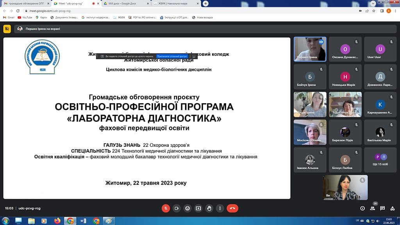This screenshot has width=400, height=225.
Task: Select Довженко Лари... participant tile
Action: click(x=380, y=77)
